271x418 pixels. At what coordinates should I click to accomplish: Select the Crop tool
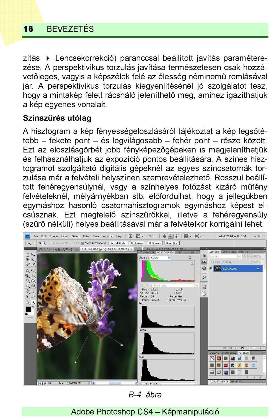click(x=27, y=265)
